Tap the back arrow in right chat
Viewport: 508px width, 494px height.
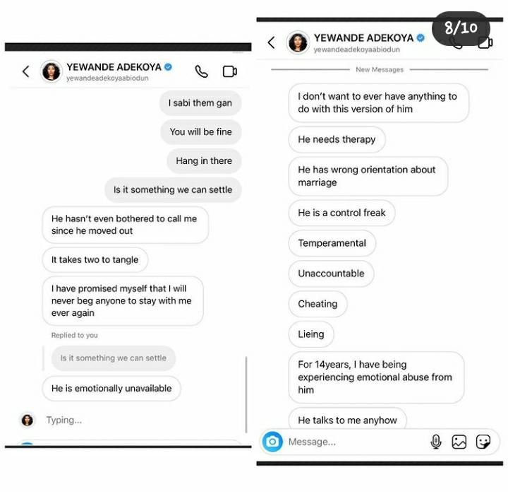click(272, 42)
